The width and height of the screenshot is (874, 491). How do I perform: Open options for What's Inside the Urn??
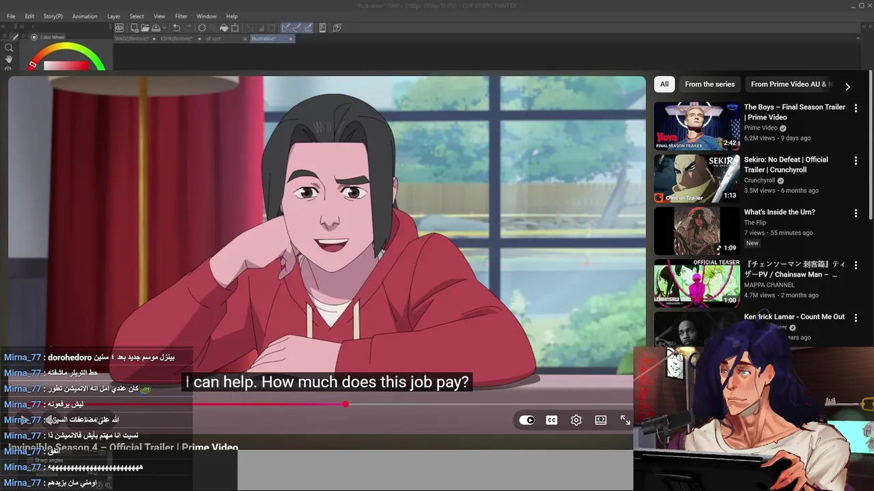point(856,213)
